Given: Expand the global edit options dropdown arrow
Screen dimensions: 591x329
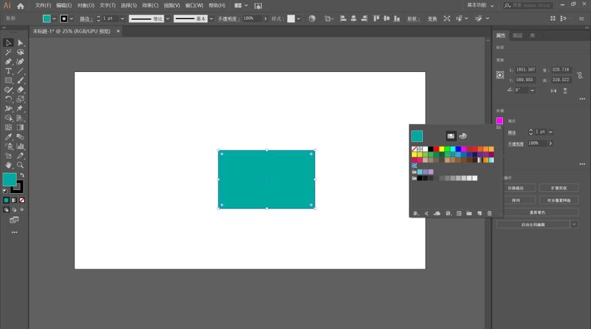Looking at the screenshot, I should click(x=574, y=224).
